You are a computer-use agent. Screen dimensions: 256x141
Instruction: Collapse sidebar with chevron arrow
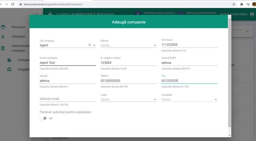click(x=37, y=14)
